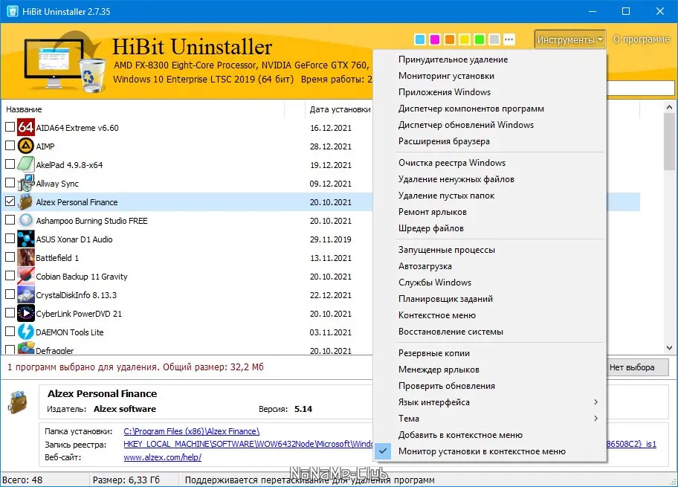
Task: Click the AIMP program icon
Action: coord(25,146)
